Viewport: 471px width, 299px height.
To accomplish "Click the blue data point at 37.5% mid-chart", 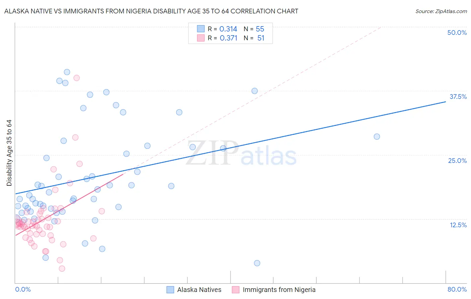I will pyautogui.click(x=255, y=91).
